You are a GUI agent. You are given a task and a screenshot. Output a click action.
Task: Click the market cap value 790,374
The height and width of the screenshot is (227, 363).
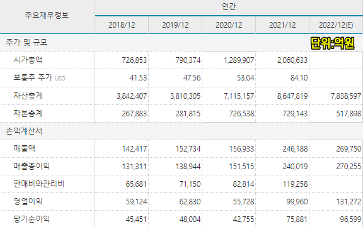(188, 60)
